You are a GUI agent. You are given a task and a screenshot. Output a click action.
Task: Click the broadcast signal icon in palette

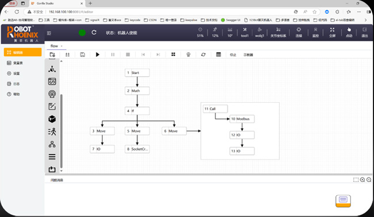click(x=52, y=94)
